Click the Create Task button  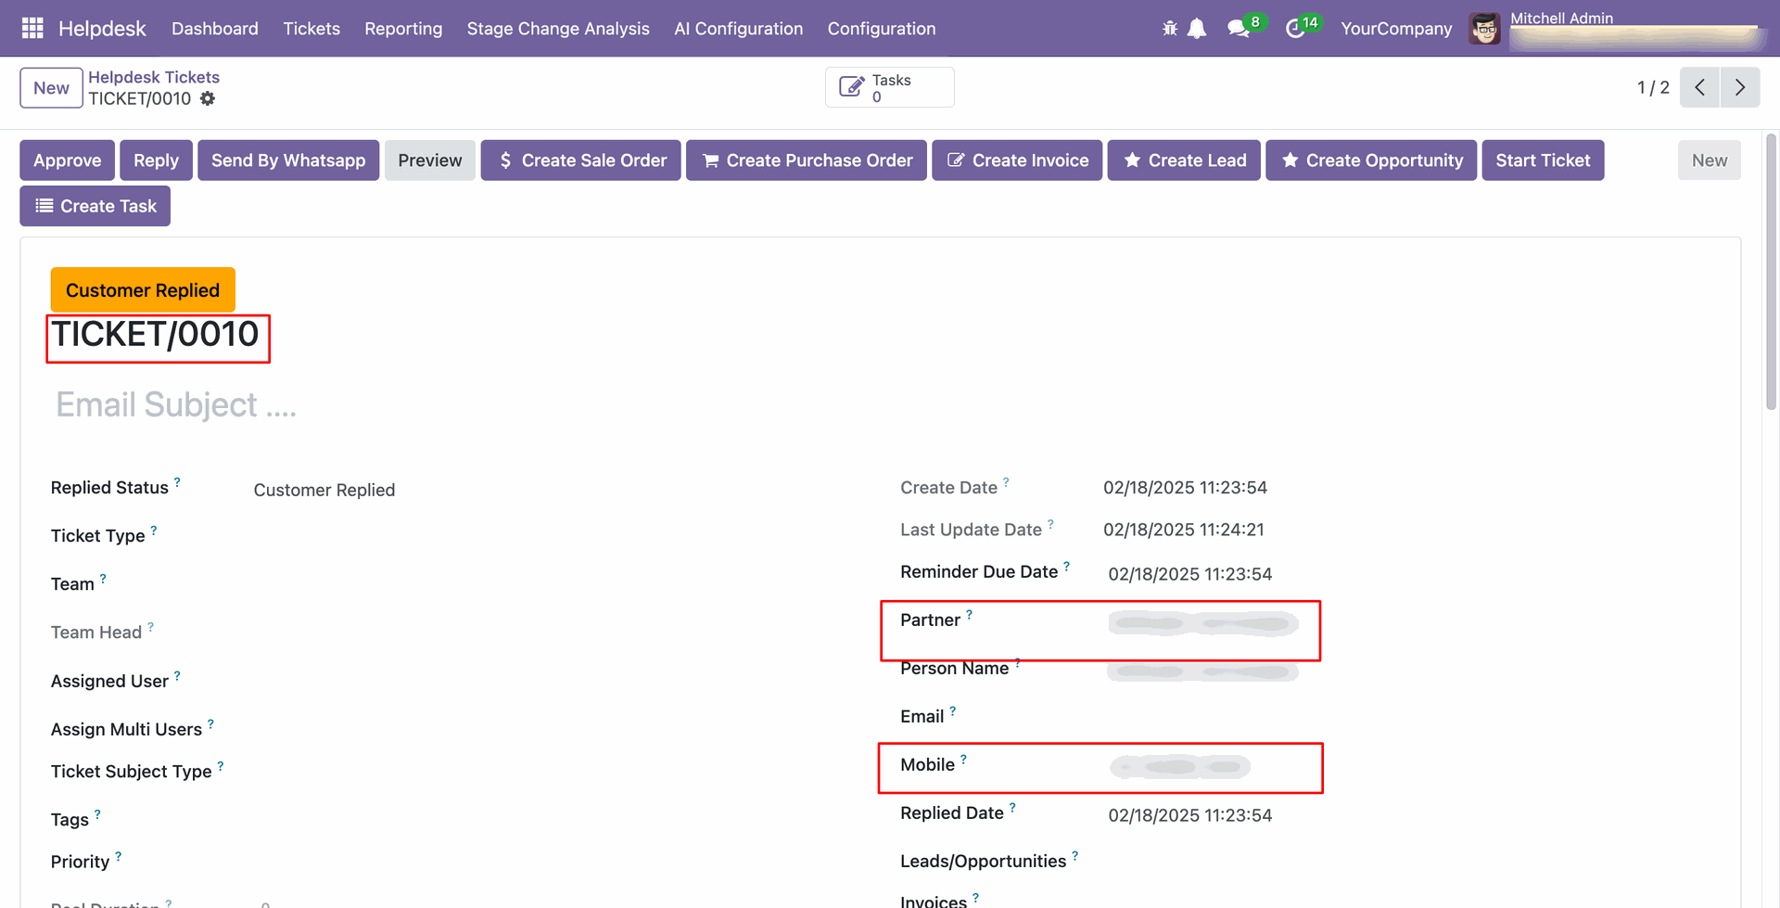pyautogui.click(x=95, y=206)
